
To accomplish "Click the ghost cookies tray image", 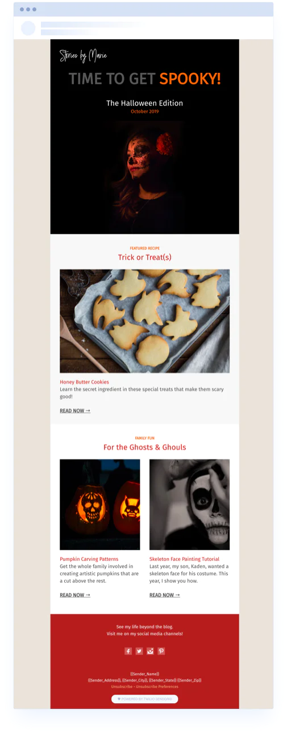I will pyautogui.click(x=144, y=321).
